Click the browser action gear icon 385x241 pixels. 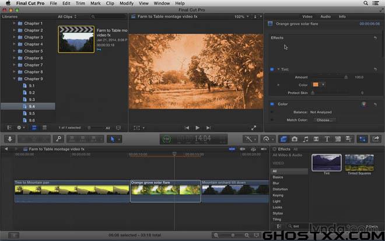(x=19, y=128)
